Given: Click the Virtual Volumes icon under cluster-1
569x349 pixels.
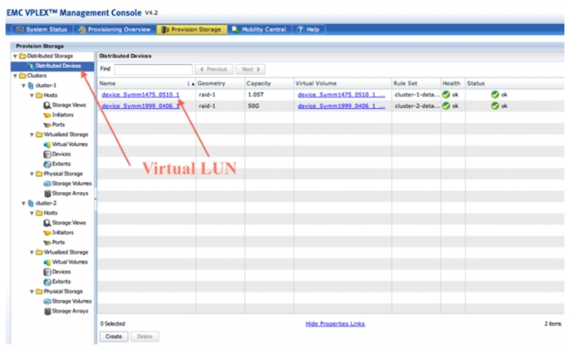Looking at the screenshot, I should point(47,145).
